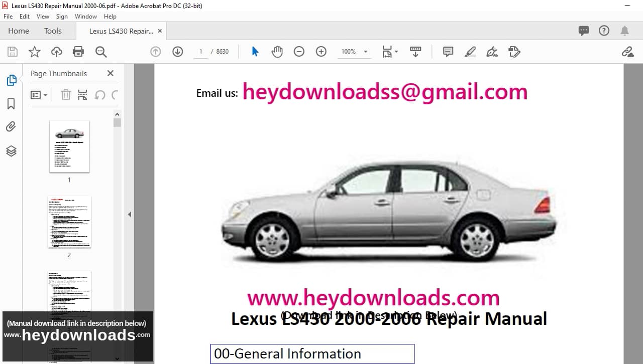
Task: Zoom out with minus button
Action: point(299,52)
